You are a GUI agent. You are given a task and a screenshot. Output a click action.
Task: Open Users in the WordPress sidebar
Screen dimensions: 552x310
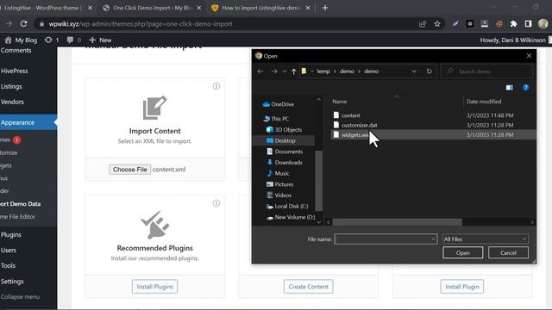pos(9,250)
